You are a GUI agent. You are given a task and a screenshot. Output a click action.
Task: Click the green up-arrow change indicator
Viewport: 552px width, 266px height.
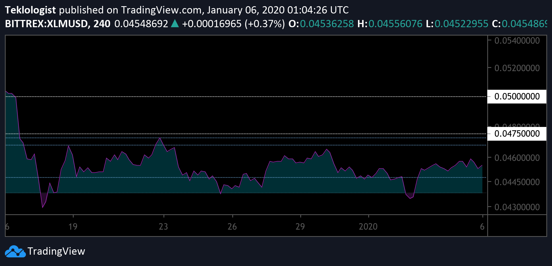(175, 24)
